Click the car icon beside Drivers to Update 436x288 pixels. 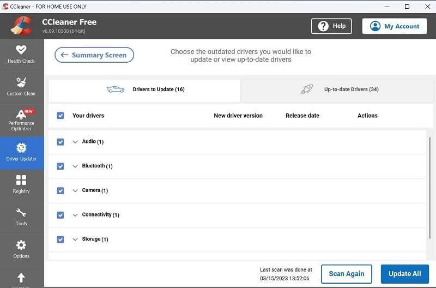(x=116, y=89)
